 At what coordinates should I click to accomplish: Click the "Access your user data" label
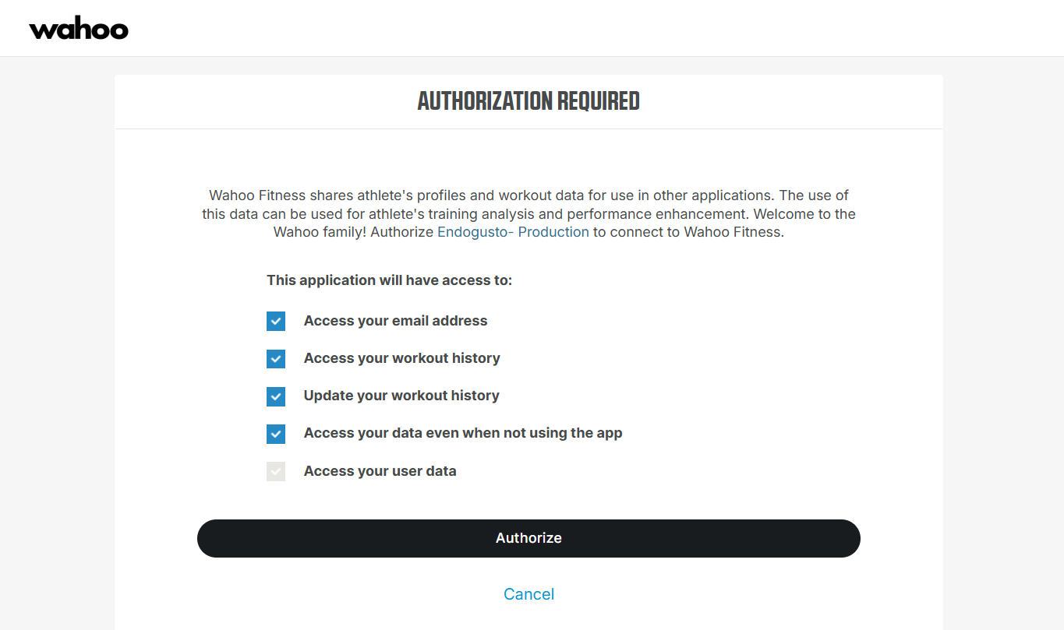[380, 471]
